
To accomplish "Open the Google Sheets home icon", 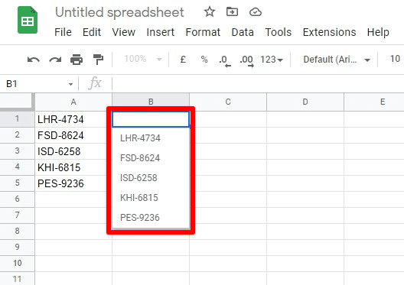I will (x=28, y=20).
